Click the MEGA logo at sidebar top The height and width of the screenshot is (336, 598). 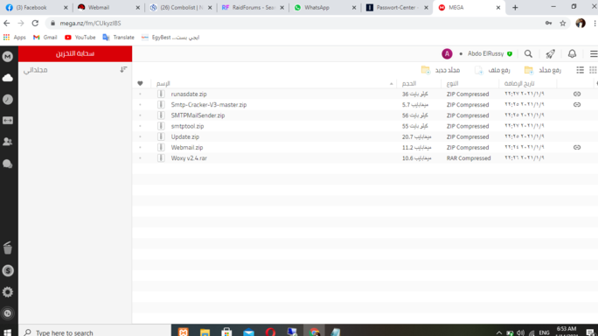[x=8, y=57]
